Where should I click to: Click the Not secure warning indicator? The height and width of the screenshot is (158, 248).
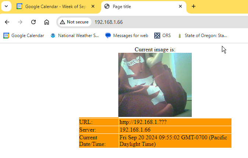[74, 22]
